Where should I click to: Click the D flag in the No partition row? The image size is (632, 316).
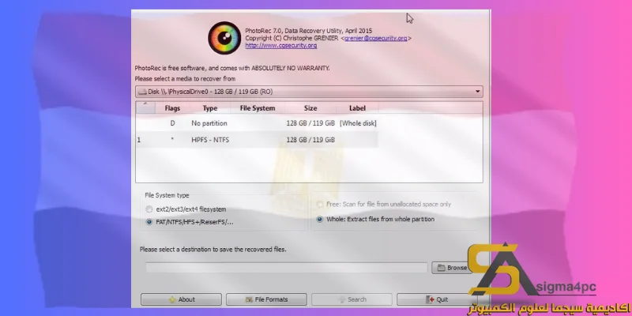(172, 123)
